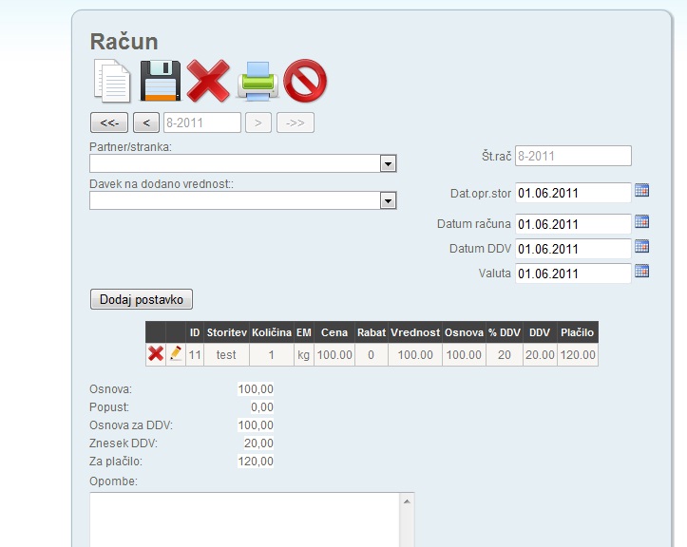
Task: Click the red cancel circle icon
Action: (x=305, y=81)
